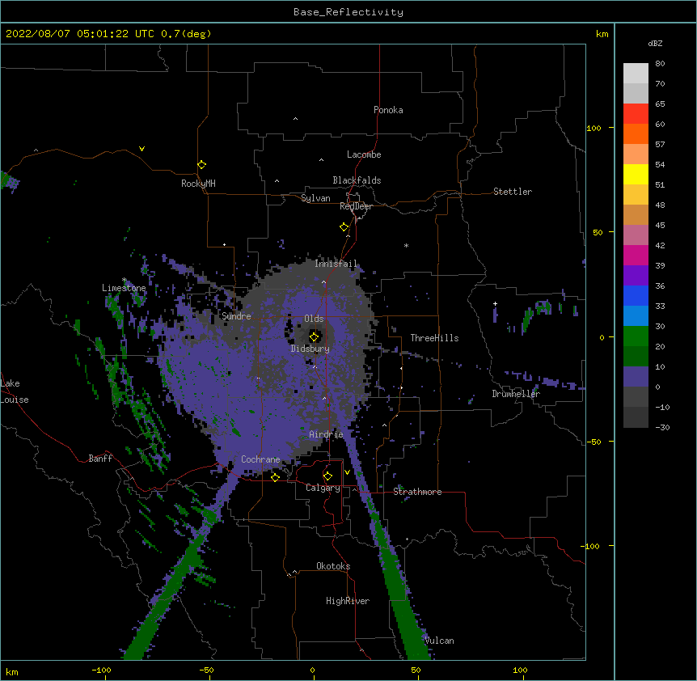Click the purple 36–39 dBZ legend swatch
The height and width of the screenshot is (681, 697).
click(x=636, y=276)
